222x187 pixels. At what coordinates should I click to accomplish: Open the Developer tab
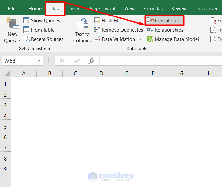pos(206,9)
